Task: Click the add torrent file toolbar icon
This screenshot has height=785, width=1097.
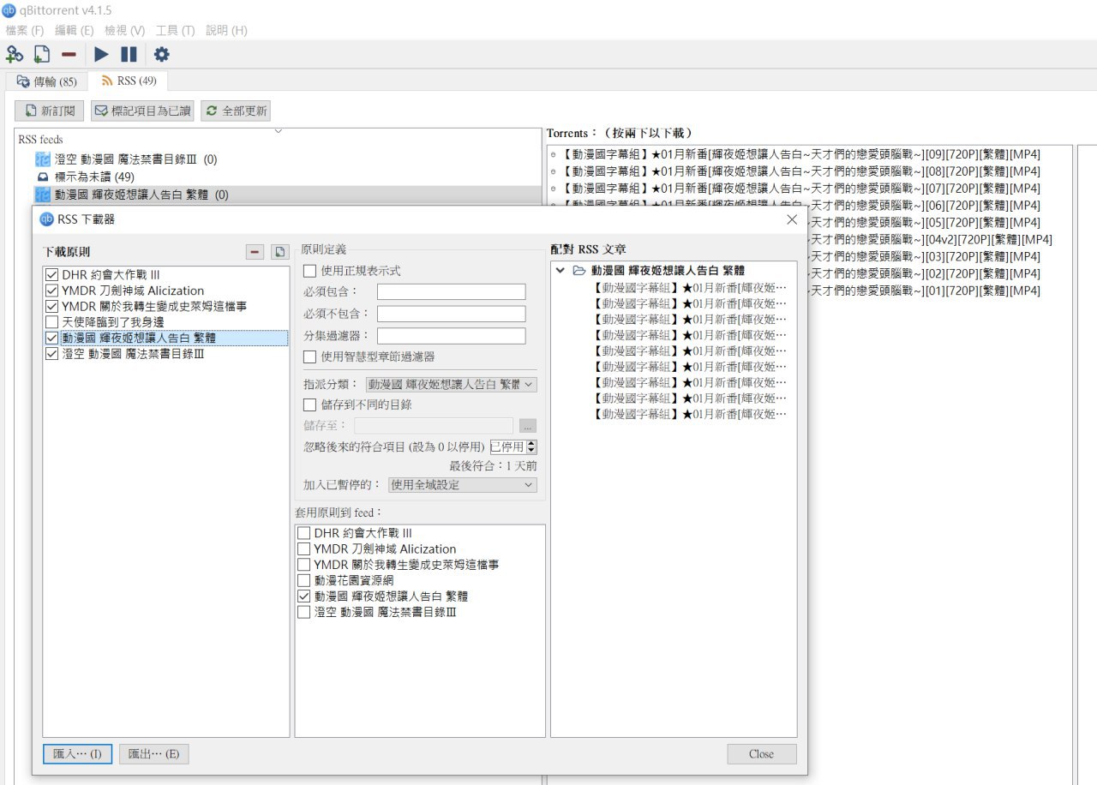Action: coord(42,55)
